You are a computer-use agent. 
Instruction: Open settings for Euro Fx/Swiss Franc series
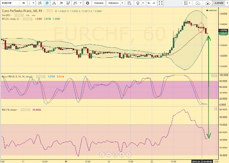(51, 11)
